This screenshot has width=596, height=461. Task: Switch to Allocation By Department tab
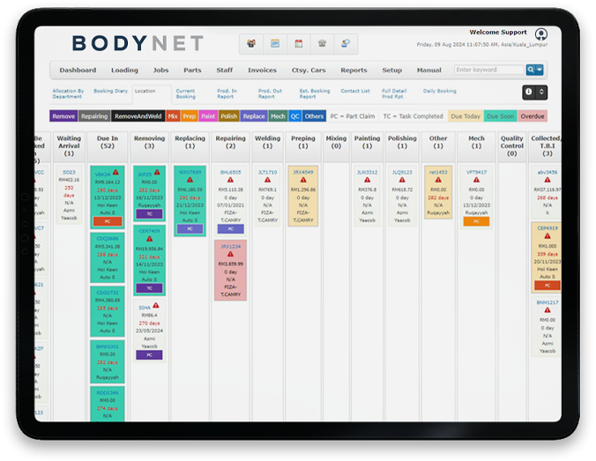(x=68, y=93)
